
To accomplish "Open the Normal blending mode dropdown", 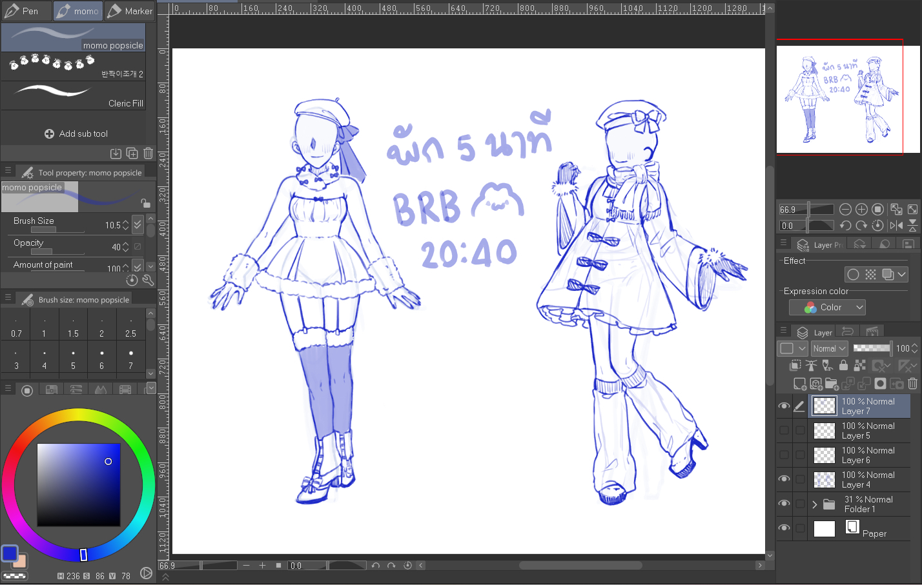I will click(x=829, y=348).
